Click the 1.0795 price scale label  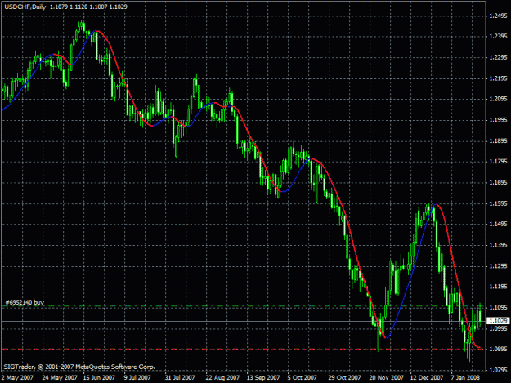pos(498,370)
